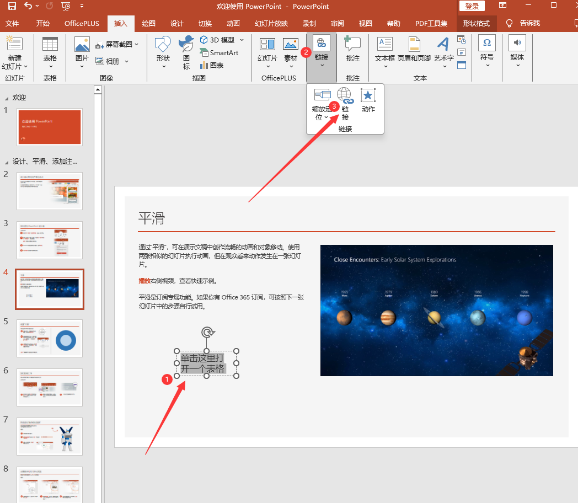Click the rotation handle above text box
578x503 pixels.
click(x=208, y=333)
